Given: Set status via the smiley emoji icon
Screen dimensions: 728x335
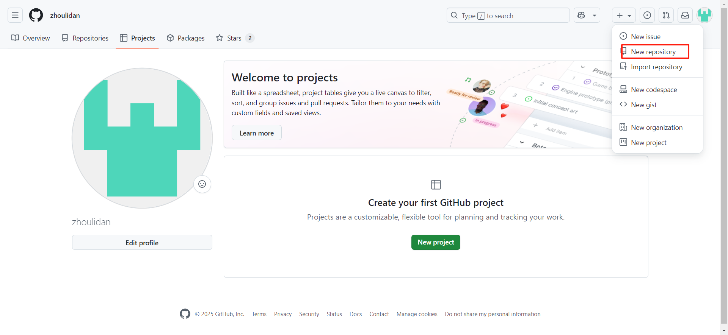Looking at the screenshot, I should pyautogui.click(x=202, y=184).
